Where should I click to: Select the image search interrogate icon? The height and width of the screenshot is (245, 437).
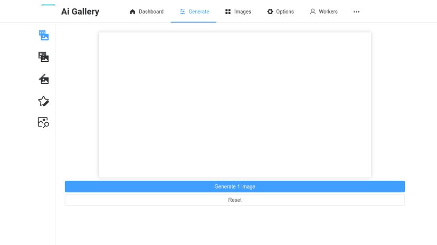(x=43, y=122)
